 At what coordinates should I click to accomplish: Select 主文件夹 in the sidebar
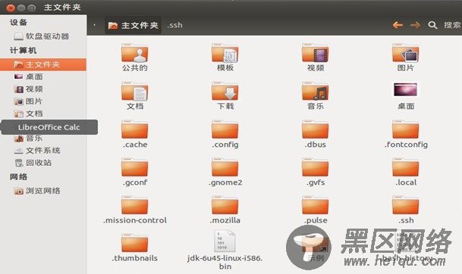(x=43, y=64)
